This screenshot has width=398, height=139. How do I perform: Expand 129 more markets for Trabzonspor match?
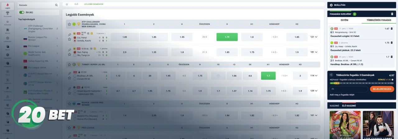[x=314, y=91]
